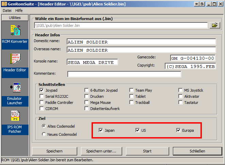Tick the Tablet checkbox
The height and width of the screenshot is (165, 225).
[x=131, y=96]
